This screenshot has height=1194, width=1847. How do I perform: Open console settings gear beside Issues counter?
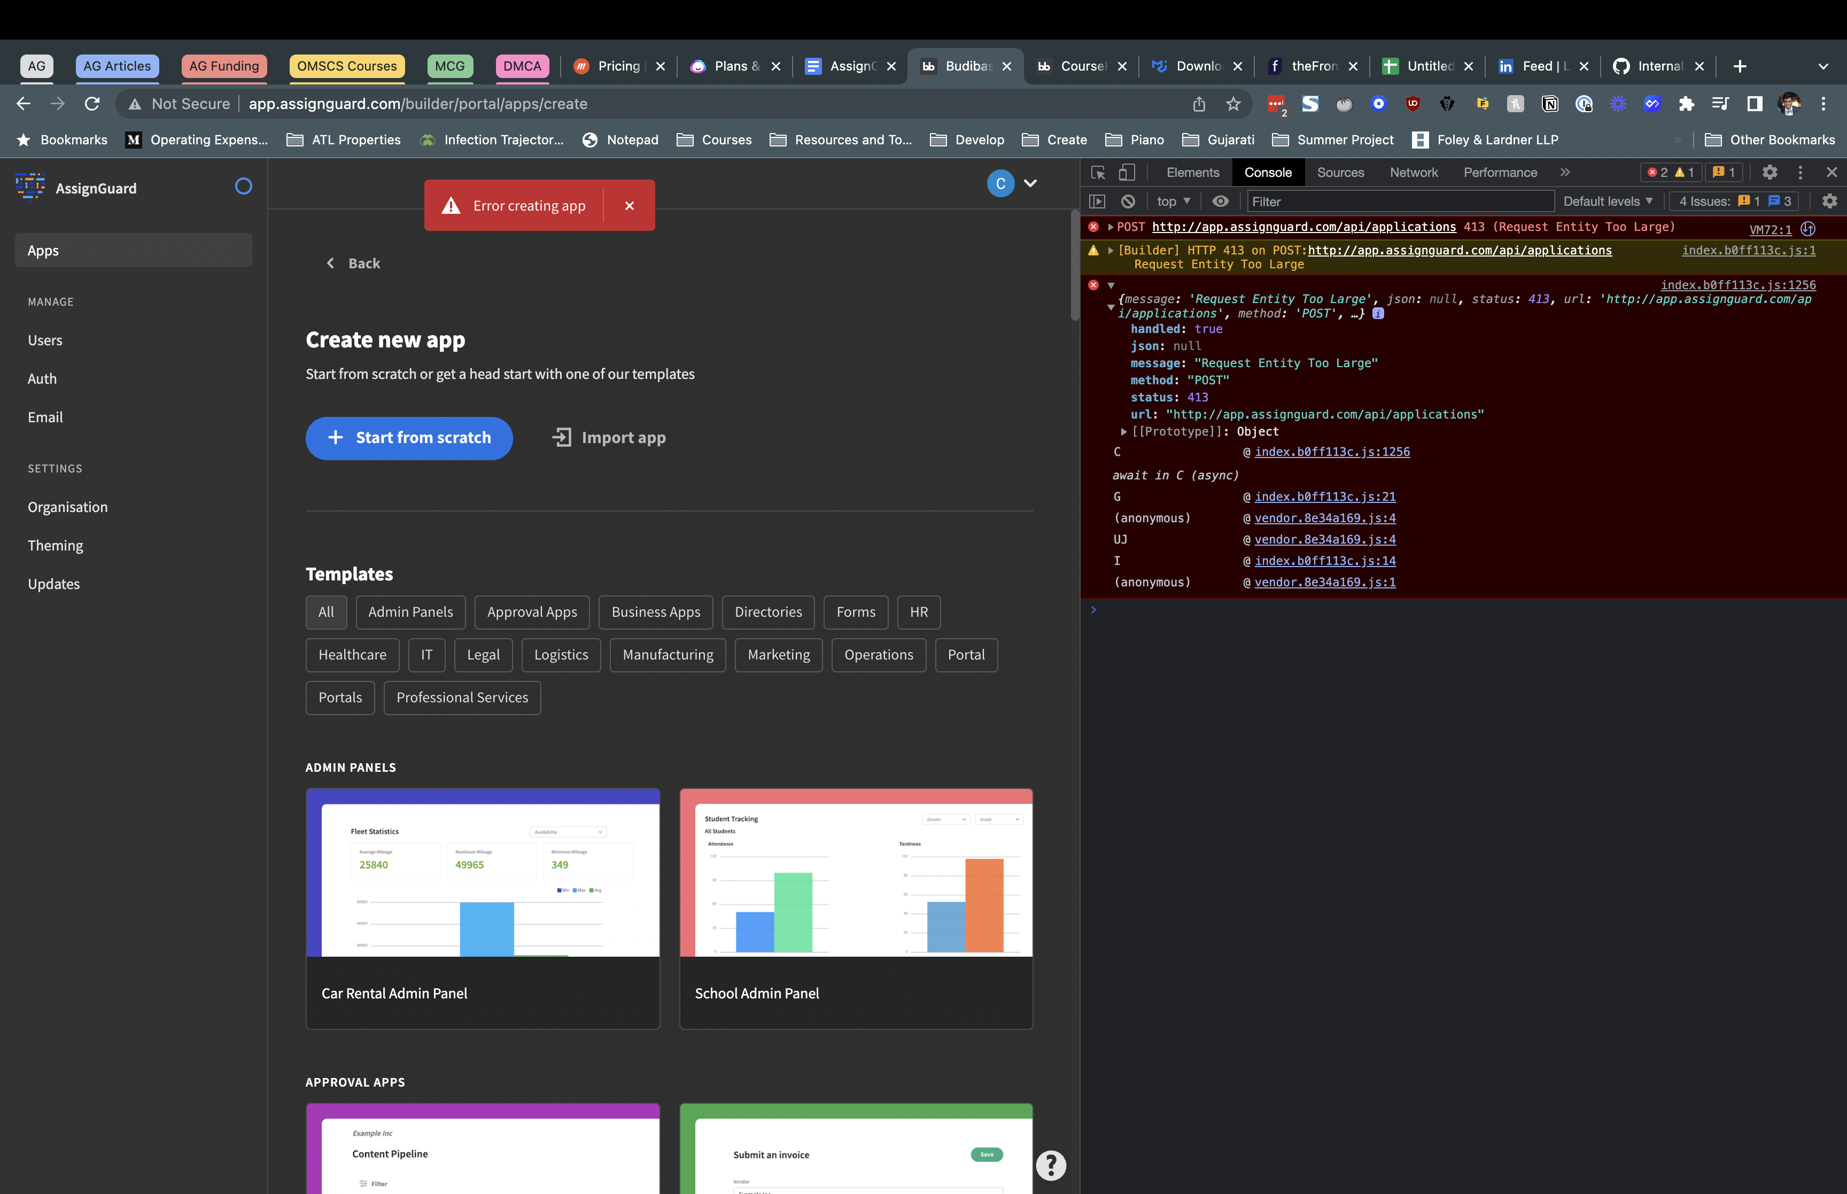pos(1829,201)
